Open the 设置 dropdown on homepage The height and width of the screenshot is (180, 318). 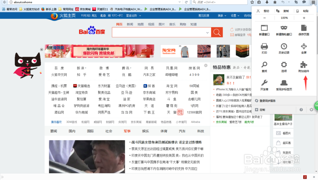pos(235,16)
